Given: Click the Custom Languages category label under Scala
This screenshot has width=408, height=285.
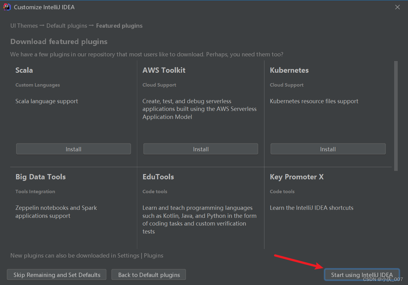Looking at the screenshot, I should [37, 85].
